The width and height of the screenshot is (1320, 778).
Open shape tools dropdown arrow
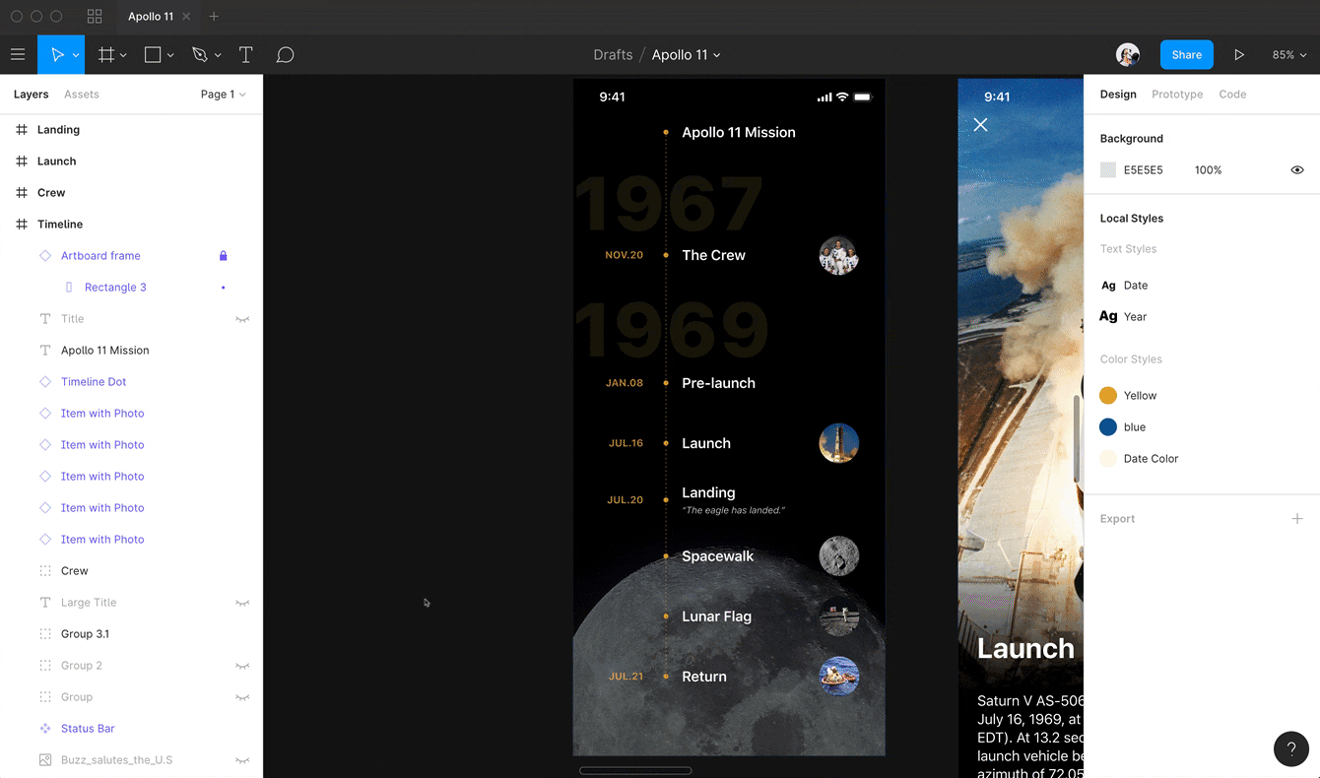[170, 56]
